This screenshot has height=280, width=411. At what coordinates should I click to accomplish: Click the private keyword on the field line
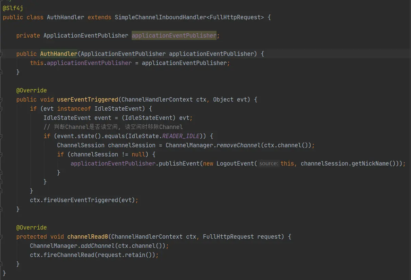pyautogui.click(x=28, y=36)
